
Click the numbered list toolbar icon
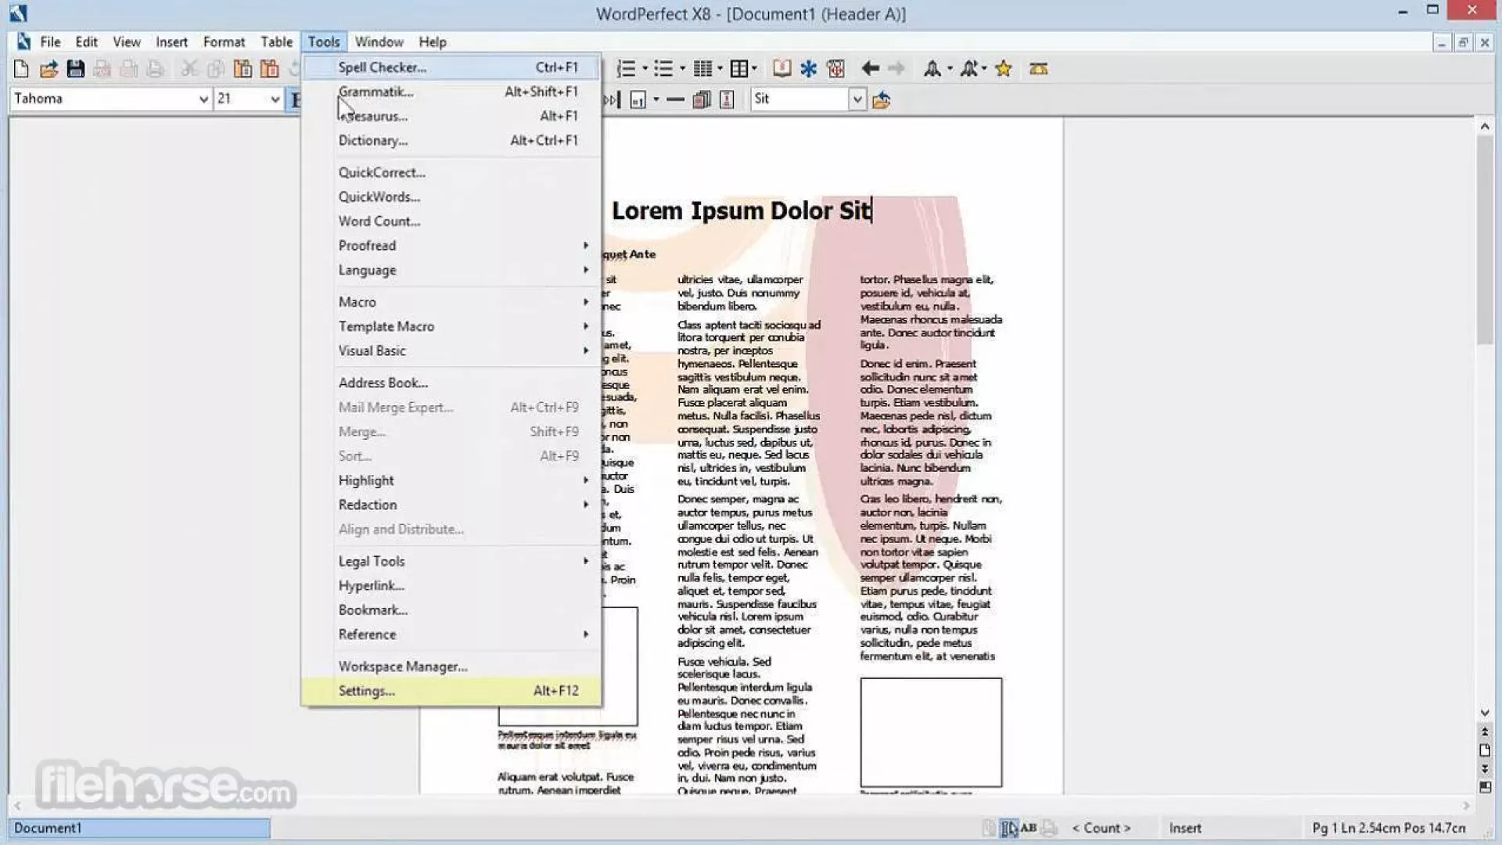(x=626, y=69)
